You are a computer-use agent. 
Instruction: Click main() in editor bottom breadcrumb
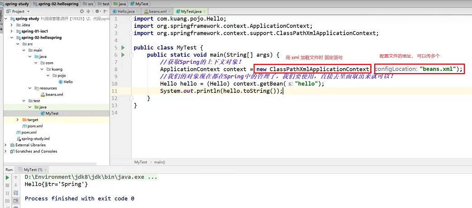pos(160,162)
